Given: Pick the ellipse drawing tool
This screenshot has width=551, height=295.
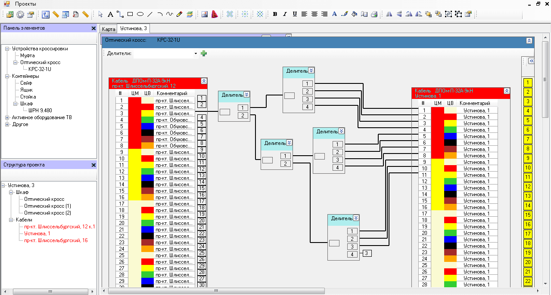Looking at the screenshot, I should coord(140,14).
